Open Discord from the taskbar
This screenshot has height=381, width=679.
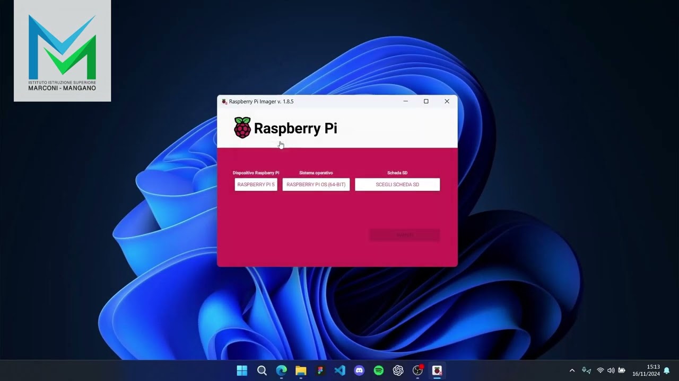pos(359,370)
